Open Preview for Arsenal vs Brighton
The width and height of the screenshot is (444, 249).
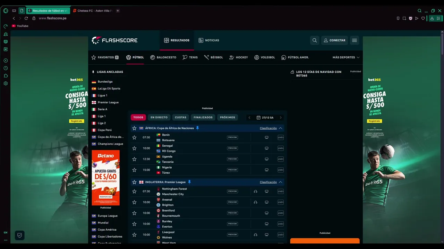coord(232,202)
